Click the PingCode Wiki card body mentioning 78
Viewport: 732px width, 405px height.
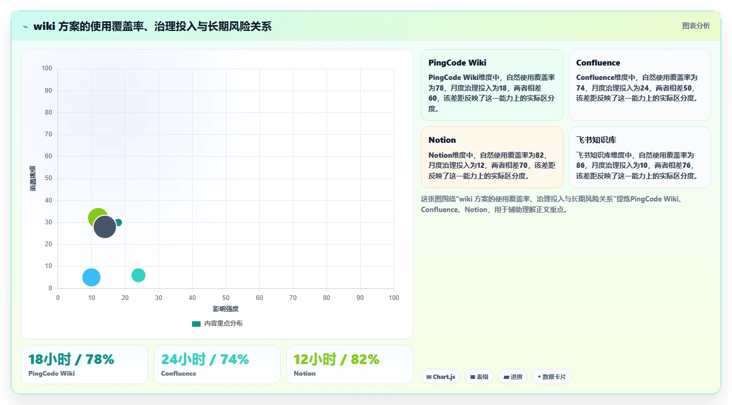point(492,93)
